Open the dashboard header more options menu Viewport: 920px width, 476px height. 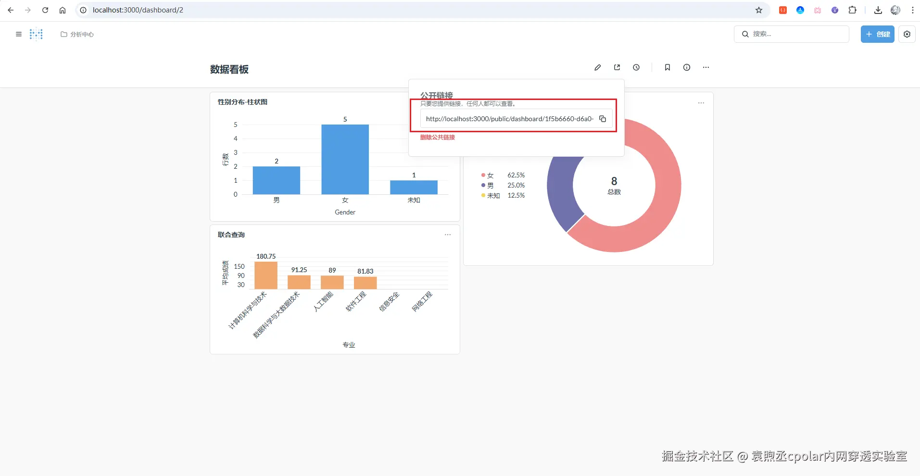[x=706, y=67]
